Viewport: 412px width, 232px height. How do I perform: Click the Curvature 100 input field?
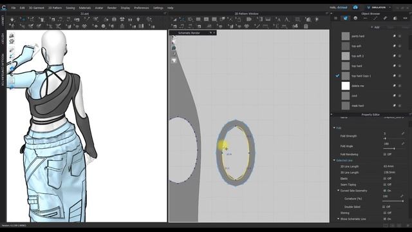(391, 196)
